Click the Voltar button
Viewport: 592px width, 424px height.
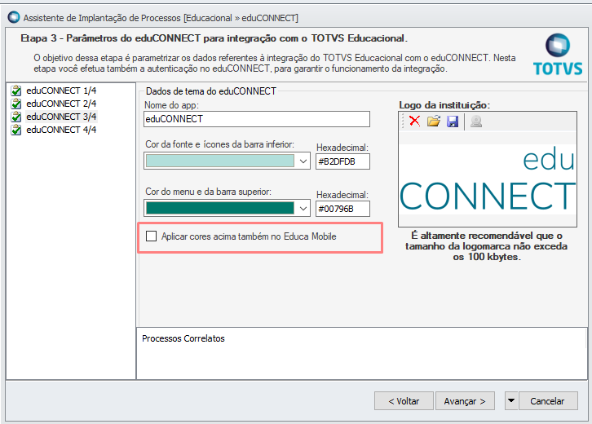point(404,400)
